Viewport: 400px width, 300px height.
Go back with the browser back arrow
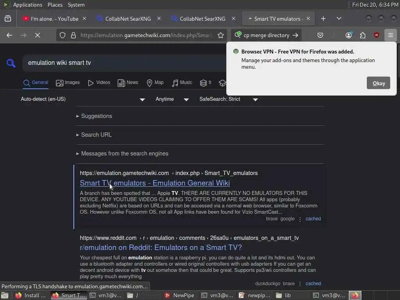tap(9, 35)
